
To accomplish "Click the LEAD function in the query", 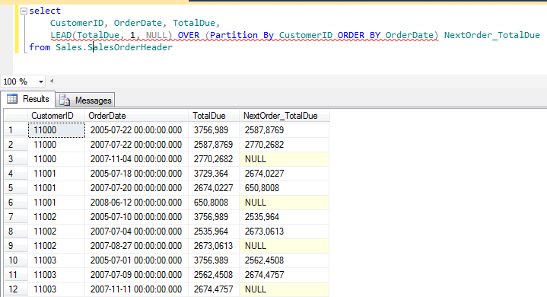I will point(61,35).
